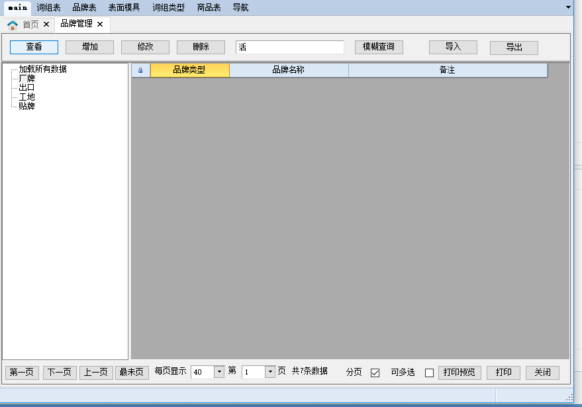Click the 备注 column header
Image resolution: width=582 pixels, height=407 pixels.
pos(448,69)
